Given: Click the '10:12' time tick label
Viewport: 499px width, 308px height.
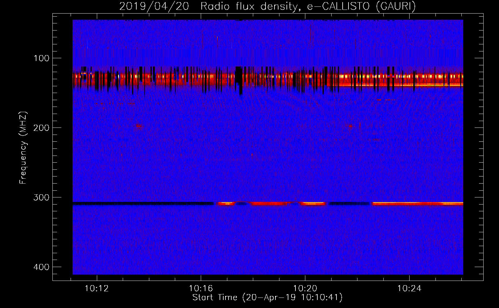Looking at the screenshot, I should click(97, 289).
